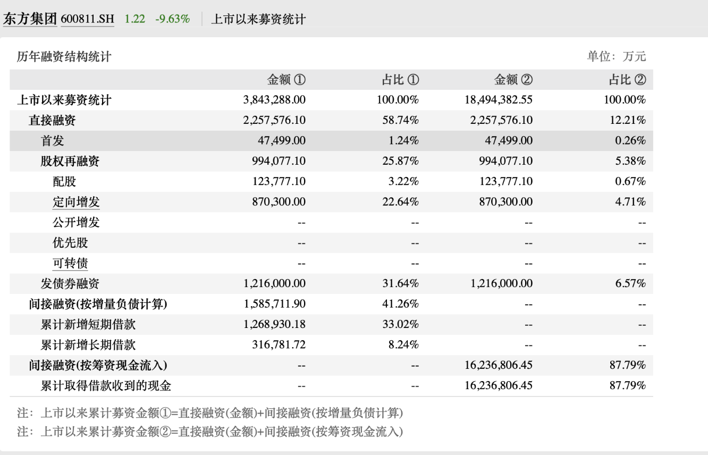Screen dimensions: 708x455
Task: Open the 可转债 underlined link
Action: pyautogui.click(x=70, y=263)
